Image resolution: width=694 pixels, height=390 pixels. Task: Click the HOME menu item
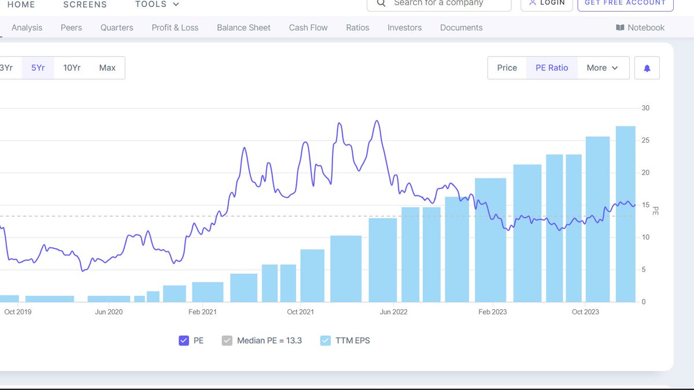point(21,4)
